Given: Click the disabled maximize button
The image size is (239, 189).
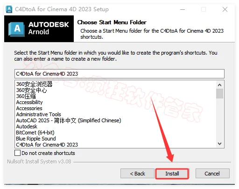Looking at the screenshot, I should pos(204,9).
